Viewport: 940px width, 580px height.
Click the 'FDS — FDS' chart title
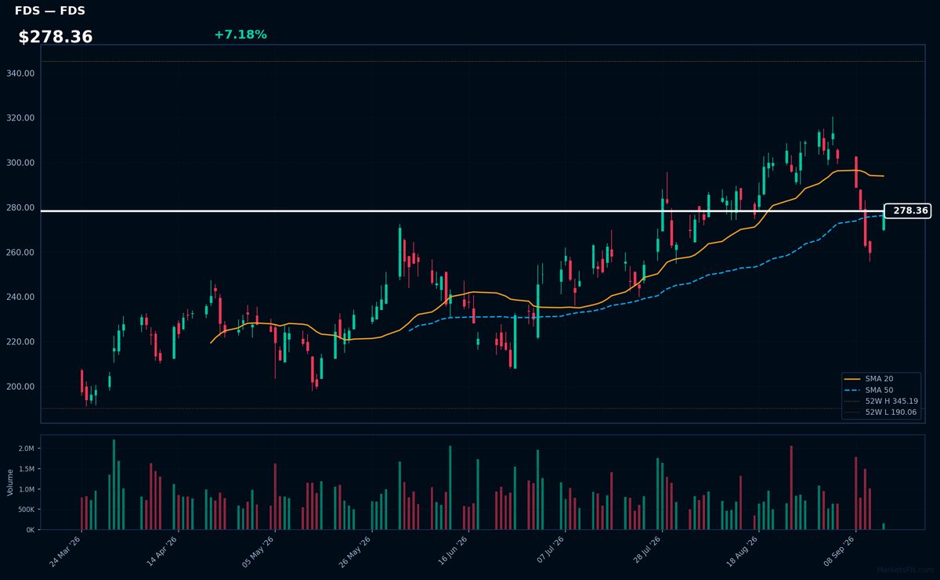click(x=50, y=11)
